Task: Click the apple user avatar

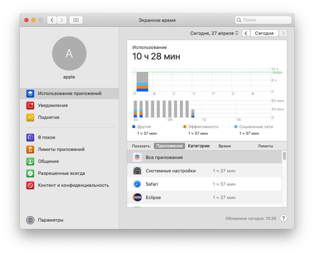Action: 69,53
